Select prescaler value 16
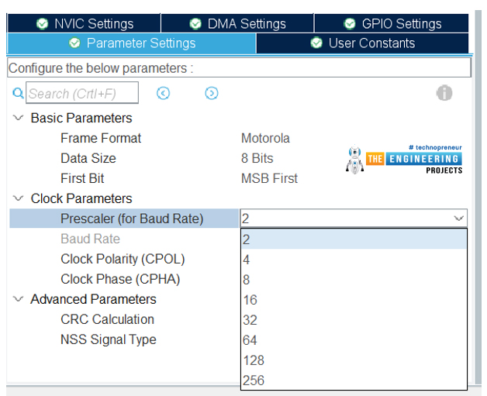The width and height of the screenshot is (487, 396). pyautogui.click(x=354, y=300)
